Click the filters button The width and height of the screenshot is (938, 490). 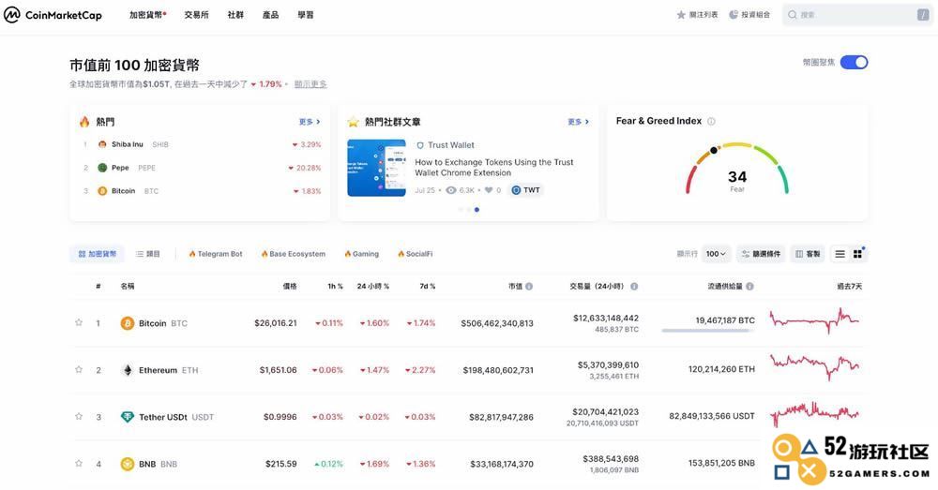point(761,254)
